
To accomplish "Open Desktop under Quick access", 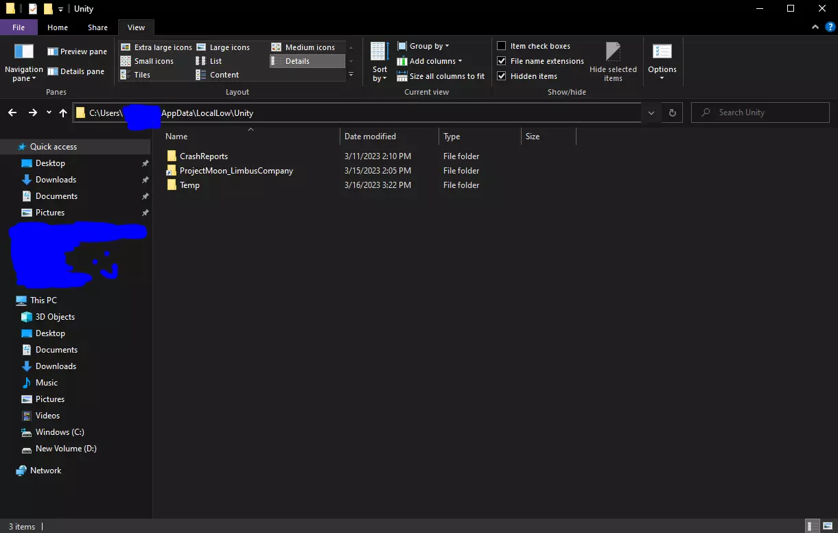I will [50, 163].
